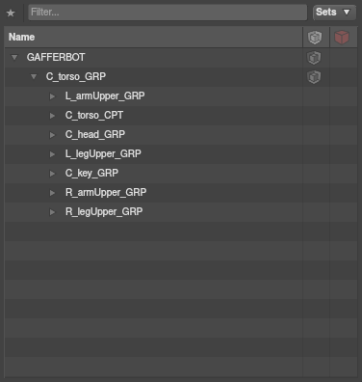
Task: Collapse the C_torso_GRP node
Action: point(34,77)
